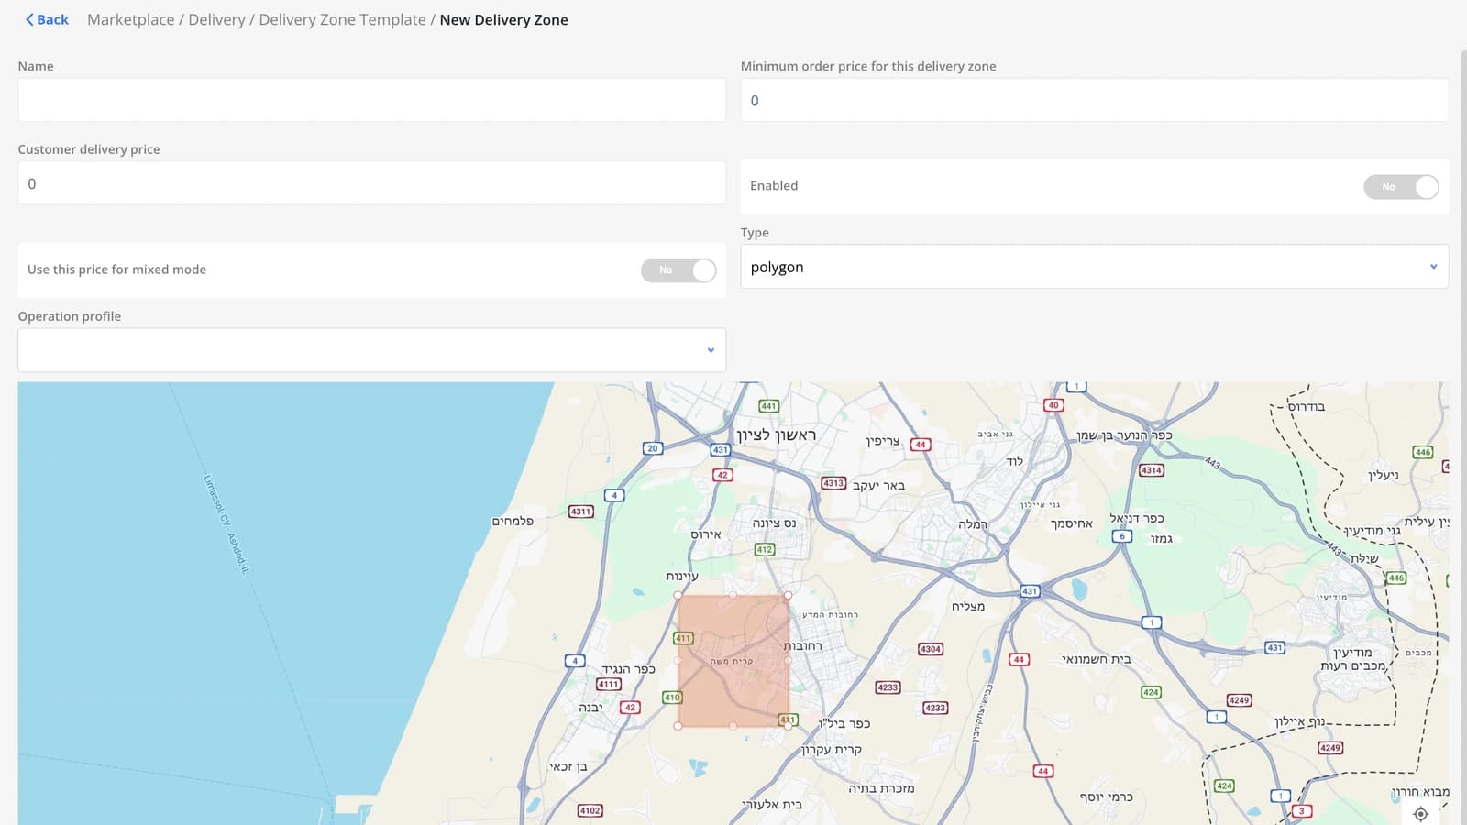Click route 4311 shield on the map
Image resolution: width=1467 pixels, height=825 pixels.
tap(580, 511)
